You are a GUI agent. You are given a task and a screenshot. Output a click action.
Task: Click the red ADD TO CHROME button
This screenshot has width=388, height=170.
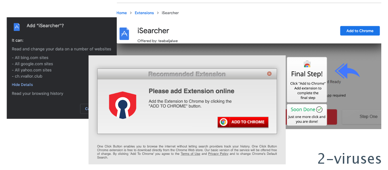tap(243, 122)
